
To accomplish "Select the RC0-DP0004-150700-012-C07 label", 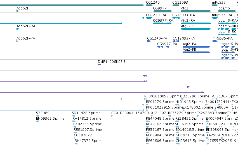I will tap(139, 113).
